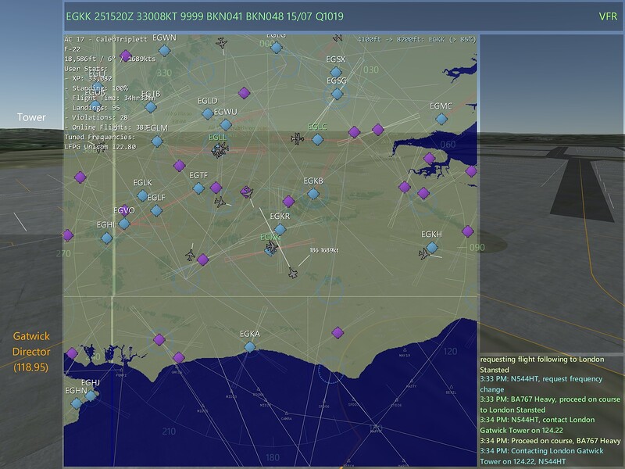Select the EGLL Heathrow airport marker
Screen dimensions: 625x469
pos(218,149)
